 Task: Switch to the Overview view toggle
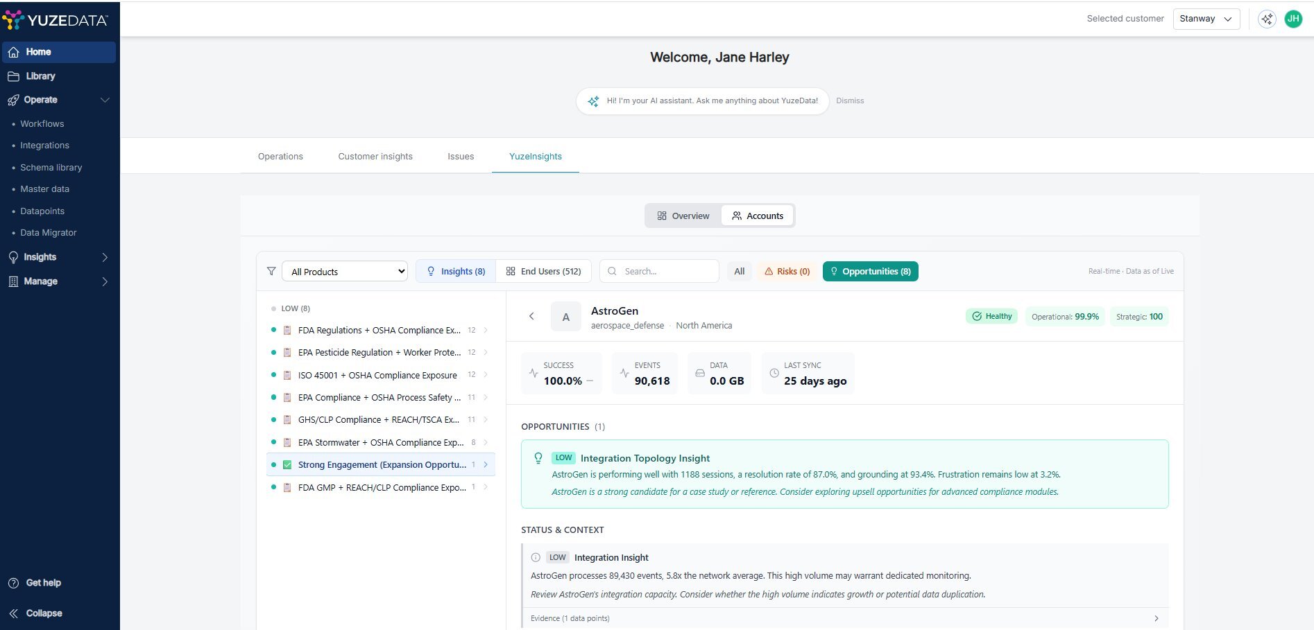click(x=683, y=216)
